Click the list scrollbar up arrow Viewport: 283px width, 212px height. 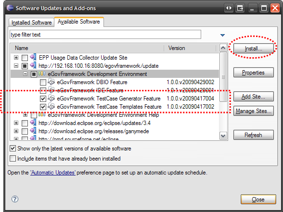[223, 48]
